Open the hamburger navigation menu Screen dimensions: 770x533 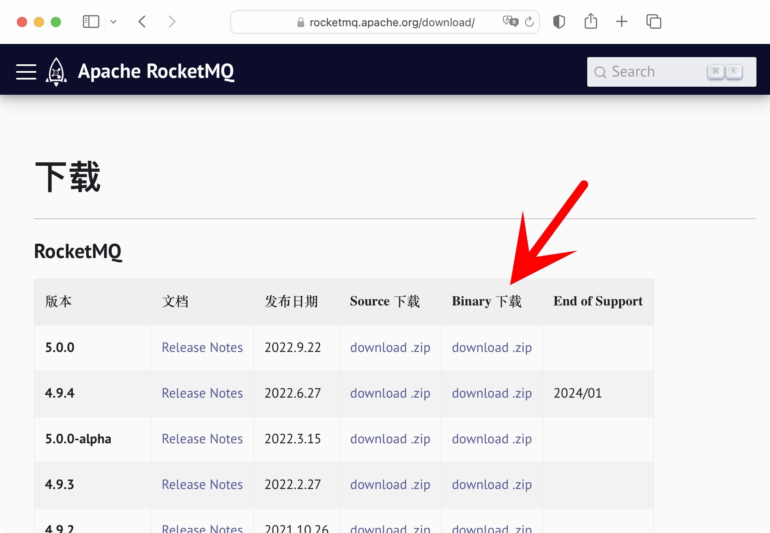point(26,71)
